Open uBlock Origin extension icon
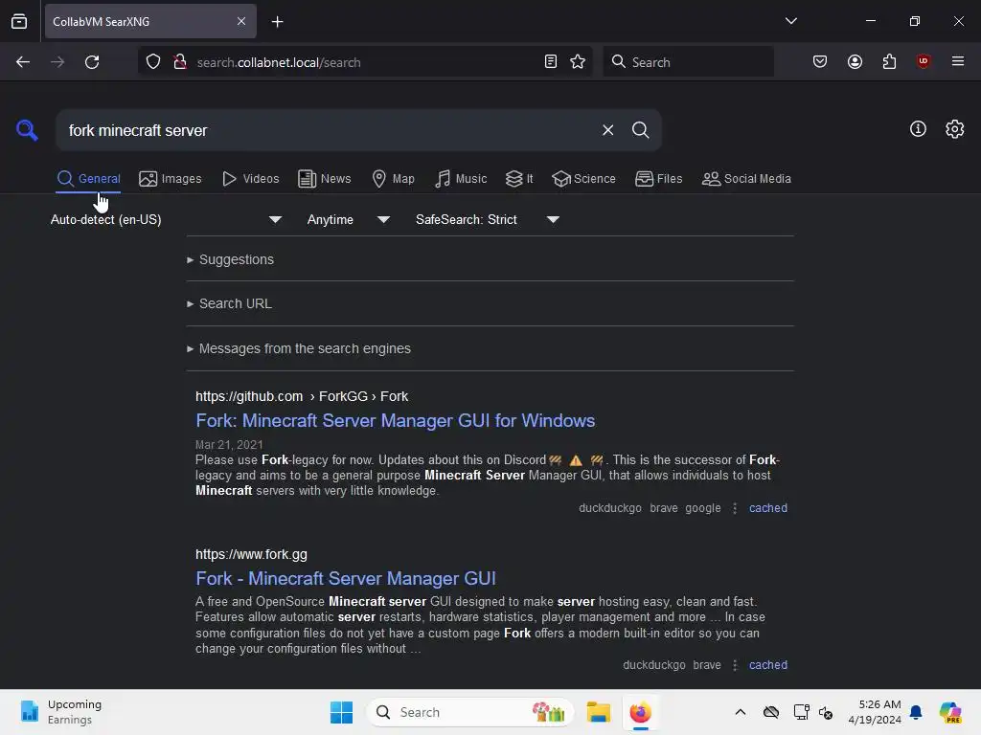Screen dimensions: 981x735 (923, 61)
